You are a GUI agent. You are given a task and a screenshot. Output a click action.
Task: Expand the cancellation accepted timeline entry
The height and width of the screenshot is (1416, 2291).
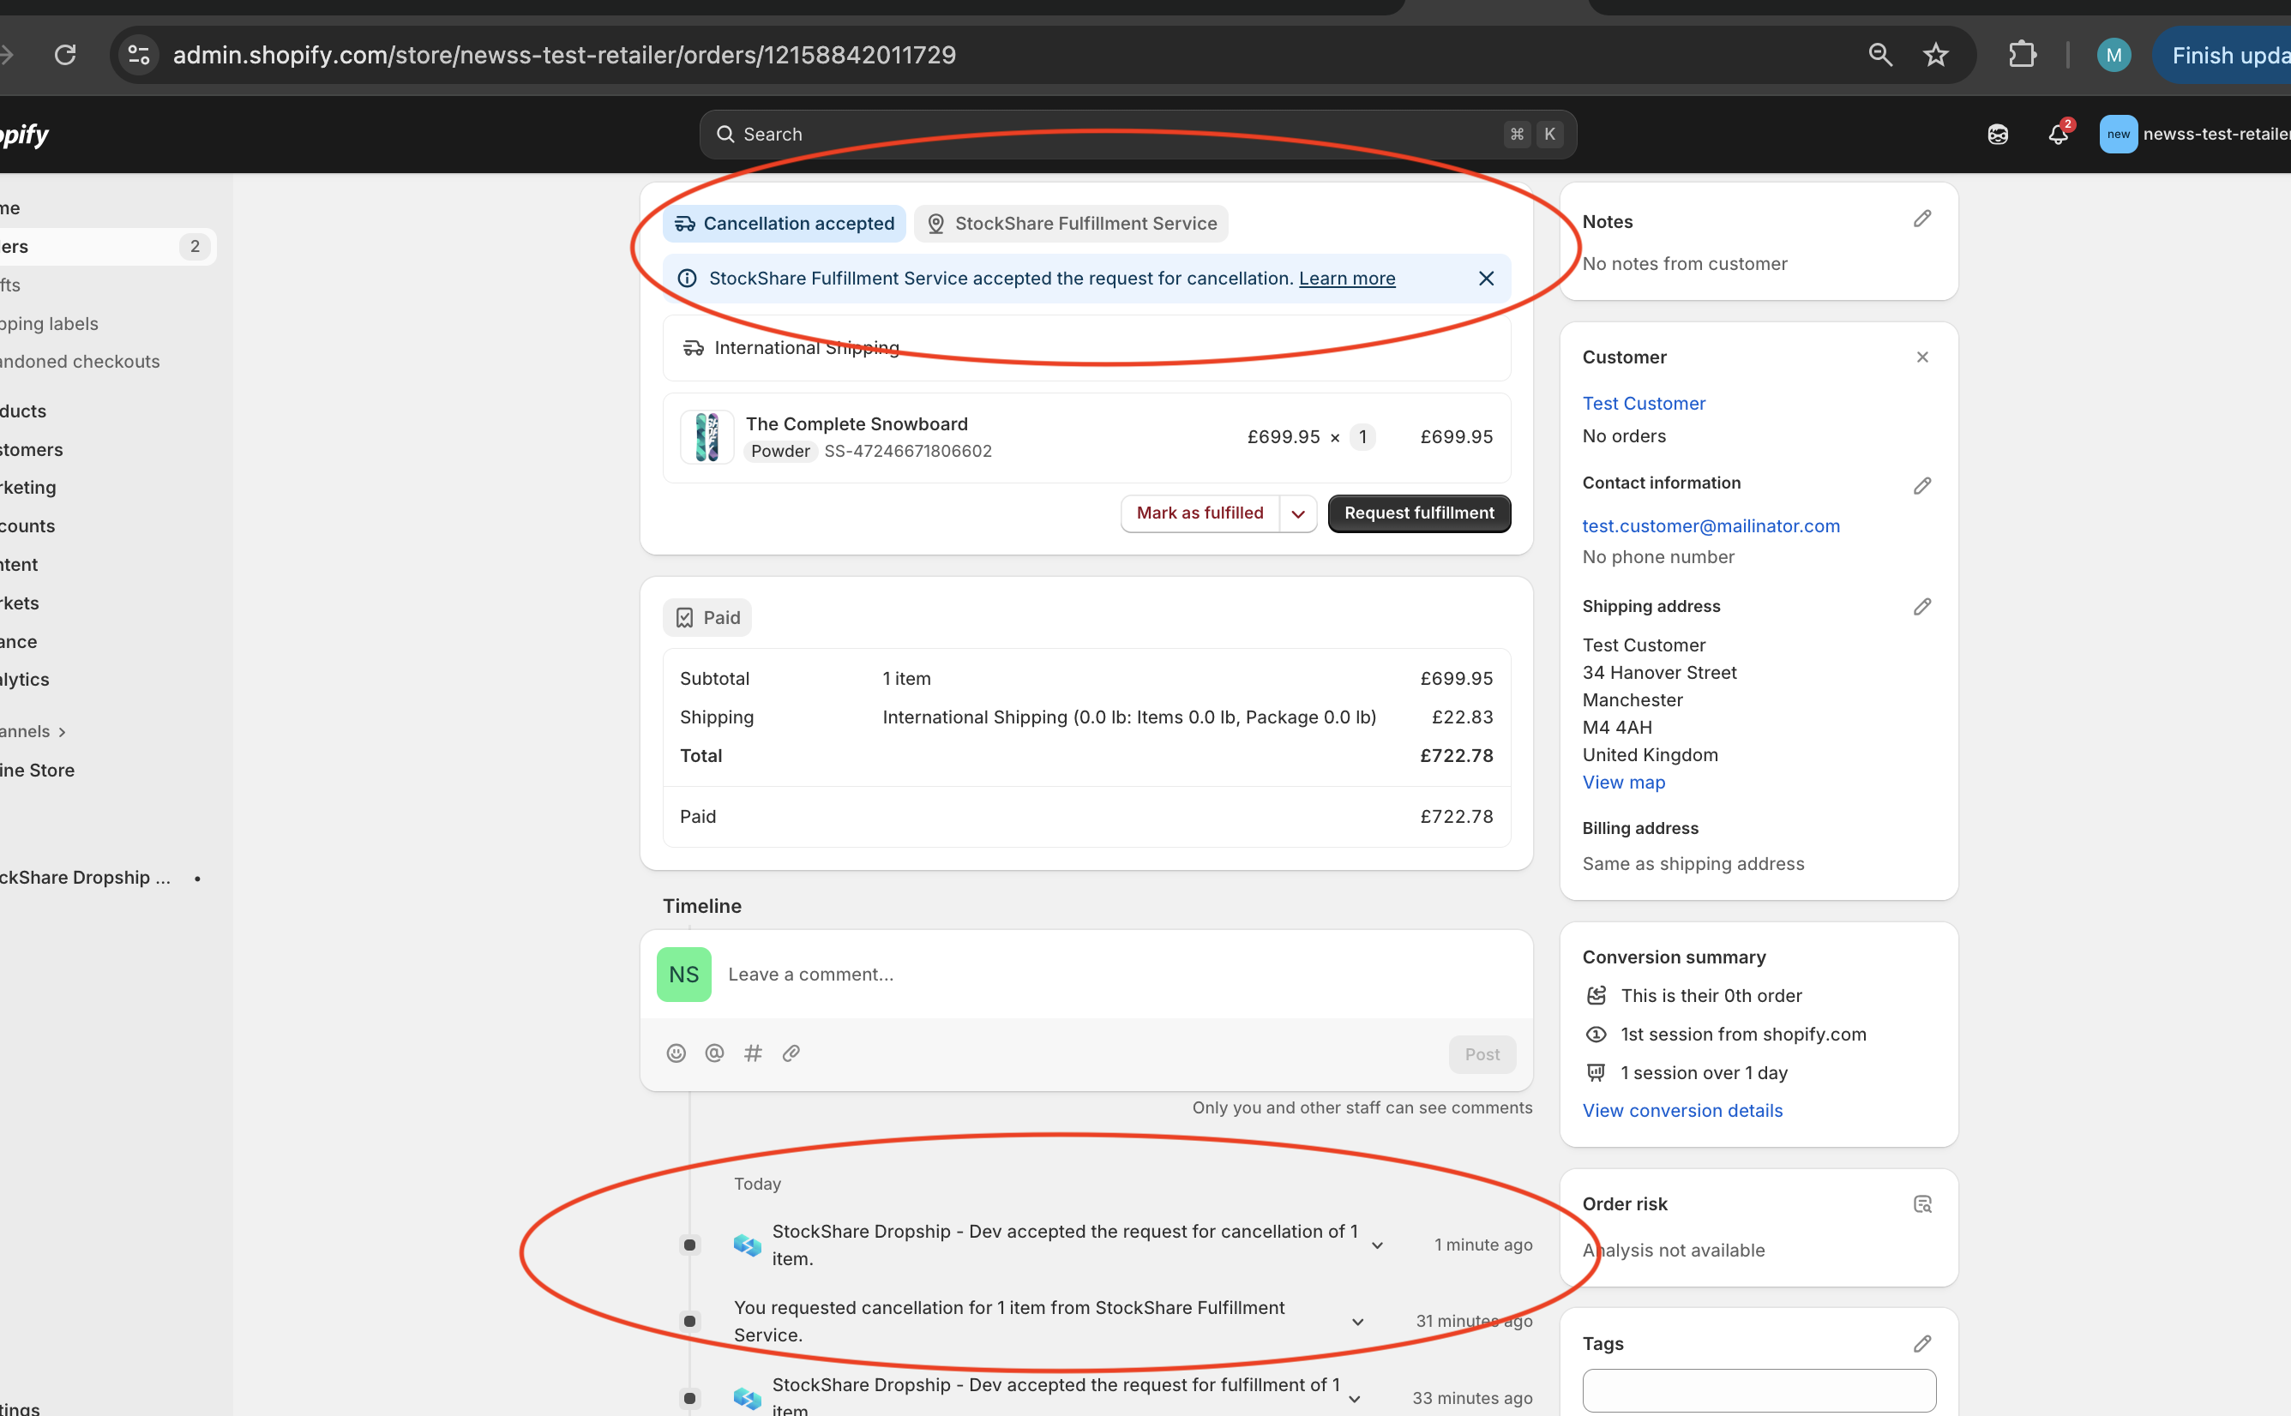tap(1377, 1245)
